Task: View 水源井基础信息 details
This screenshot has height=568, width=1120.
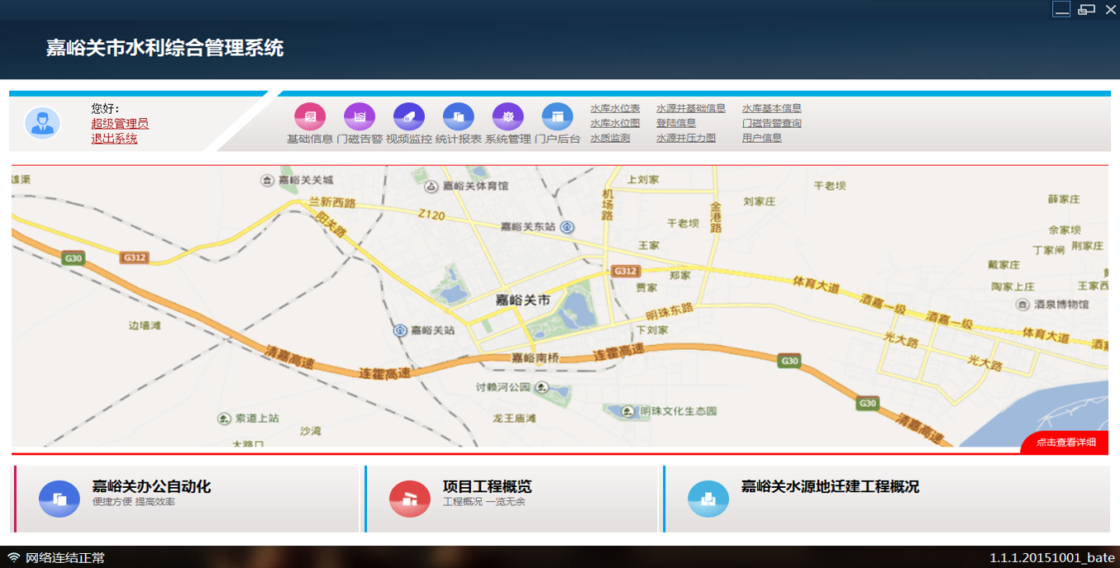Action: pyautogui.click(x=690, y=107)
